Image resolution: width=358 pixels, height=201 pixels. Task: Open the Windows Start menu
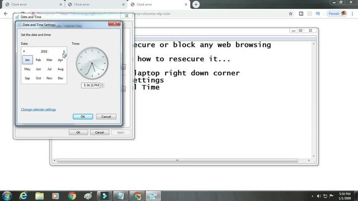pos(7,196)
